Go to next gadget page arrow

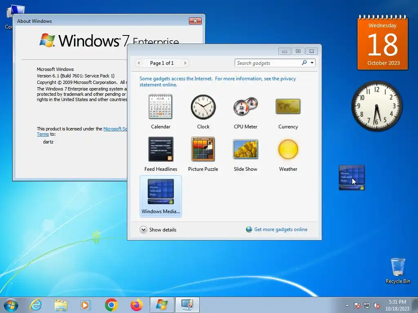coord(185,63)
